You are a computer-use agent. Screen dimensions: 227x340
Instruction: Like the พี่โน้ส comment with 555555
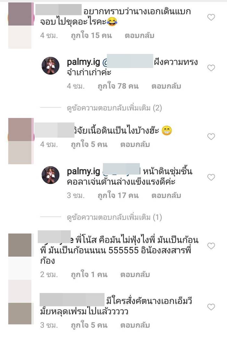[211, 246]
